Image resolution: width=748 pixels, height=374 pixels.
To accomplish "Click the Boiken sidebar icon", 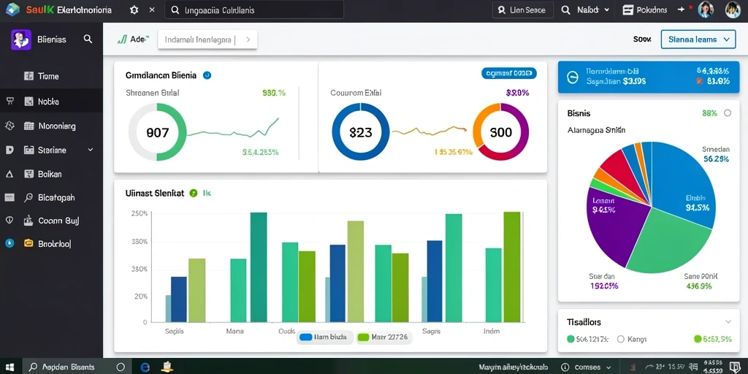I will pyautogui.click(x=28, y=174).
